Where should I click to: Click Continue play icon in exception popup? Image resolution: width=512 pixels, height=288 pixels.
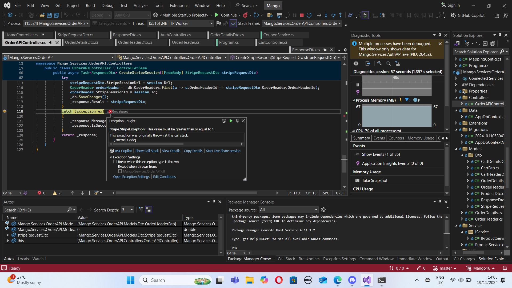(231, 121)
